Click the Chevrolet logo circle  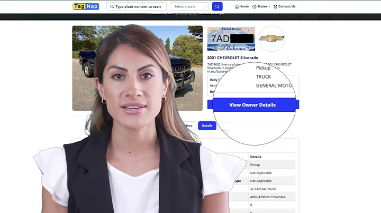pos(271,38)
